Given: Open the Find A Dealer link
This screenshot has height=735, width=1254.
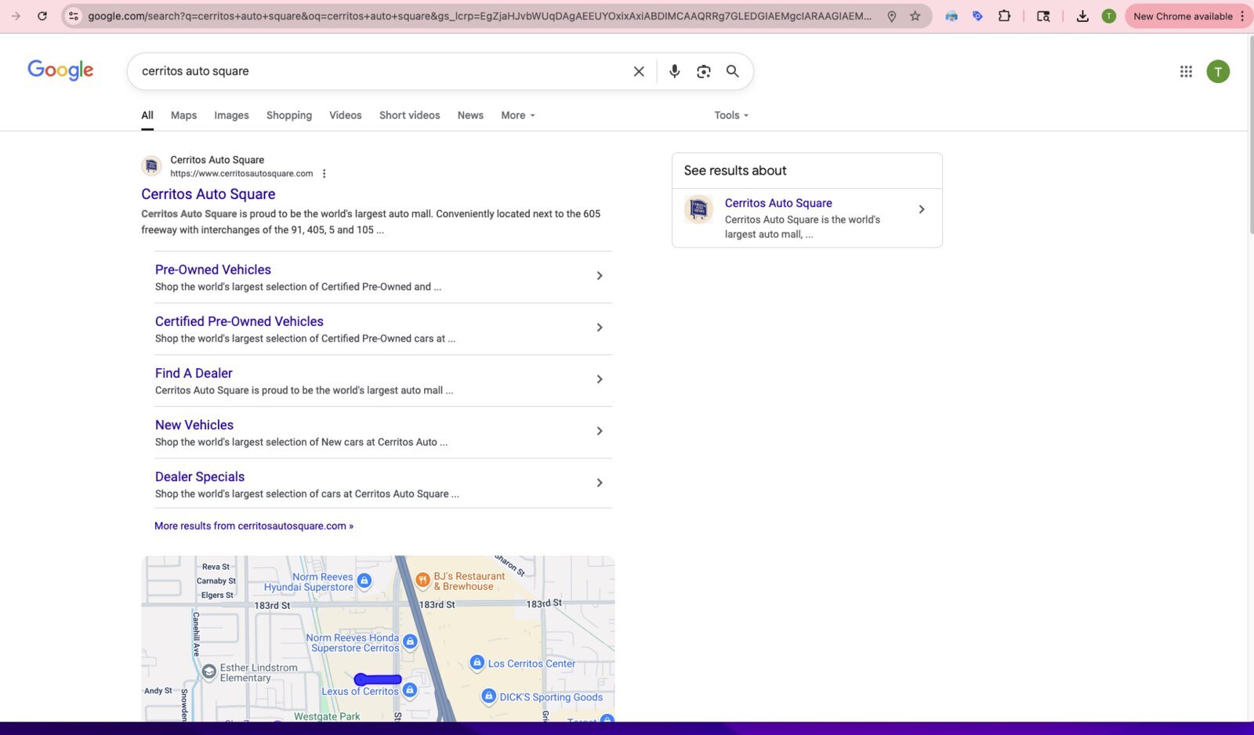Looking at the screenshot, I should tap(194, 373).
